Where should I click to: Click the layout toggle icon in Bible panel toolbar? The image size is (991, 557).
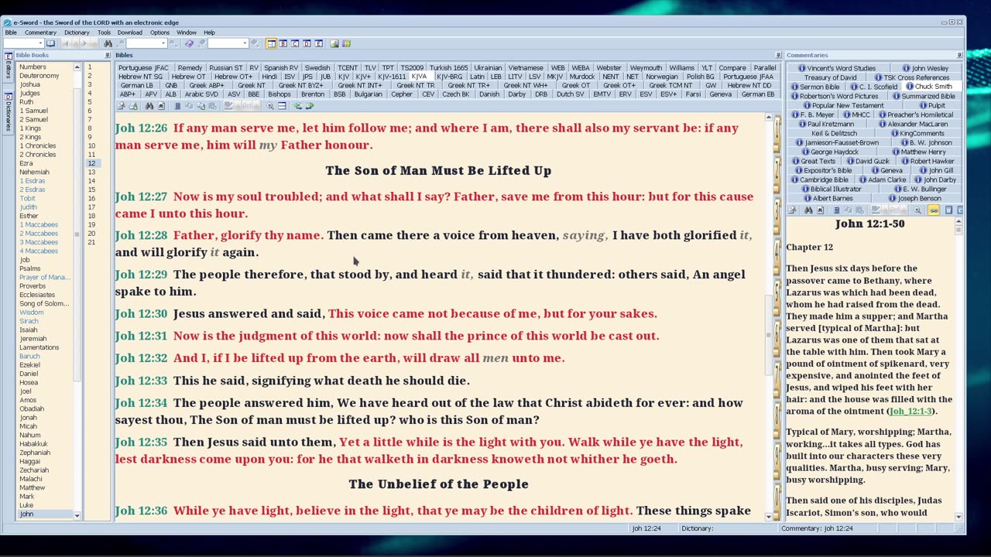pyautogui.click(x=282, y=105)
